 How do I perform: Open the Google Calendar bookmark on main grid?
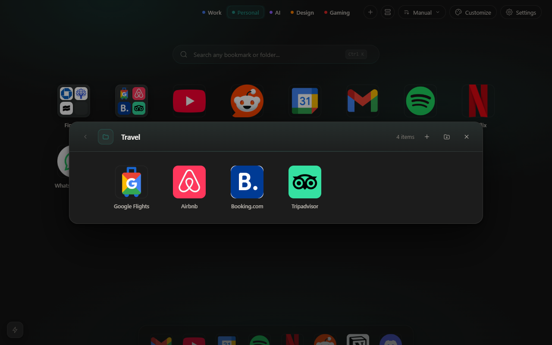tap(305, 101)
